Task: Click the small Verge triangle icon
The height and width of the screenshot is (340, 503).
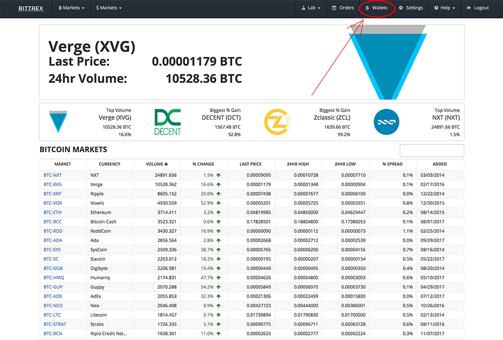Action: click(58, 122)
